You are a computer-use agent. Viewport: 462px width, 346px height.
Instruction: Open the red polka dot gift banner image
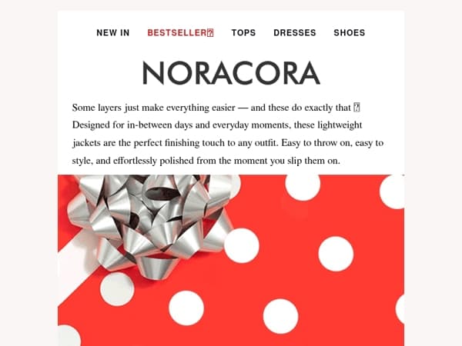click(231, 261)
